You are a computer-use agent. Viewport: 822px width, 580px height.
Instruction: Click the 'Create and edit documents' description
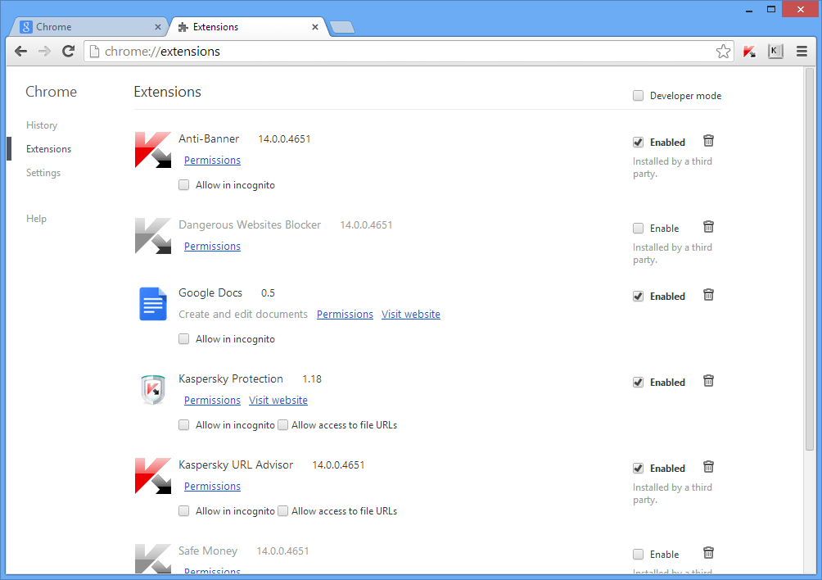tap(243, 314)
